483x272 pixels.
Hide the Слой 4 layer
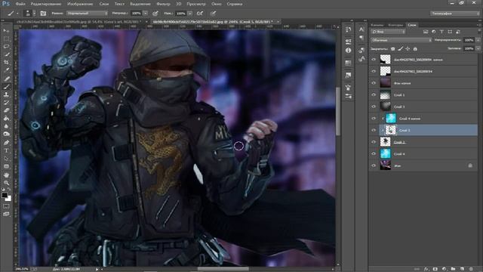[x=374, y=153]
